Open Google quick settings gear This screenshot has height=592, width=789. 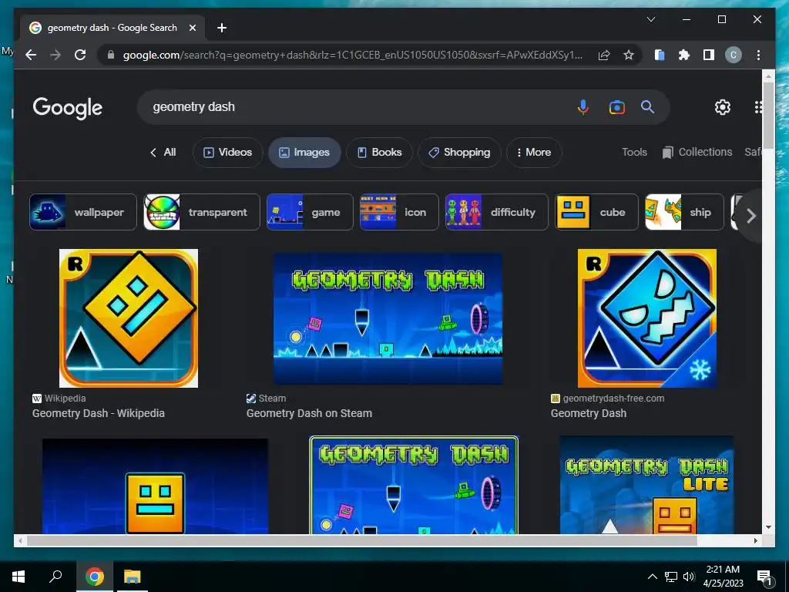(x=723, y=106)
